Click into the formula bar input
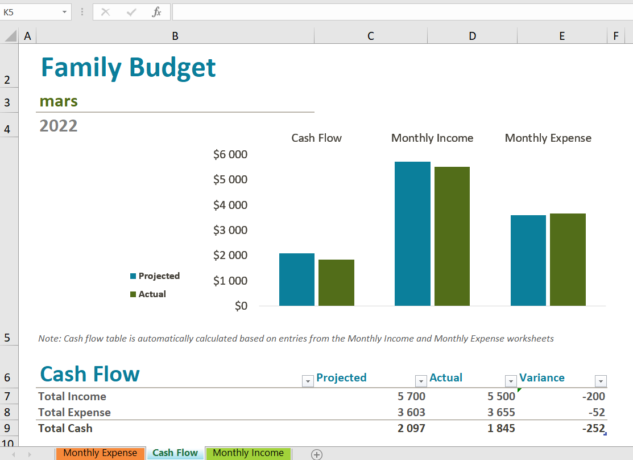 pos(398,12)
